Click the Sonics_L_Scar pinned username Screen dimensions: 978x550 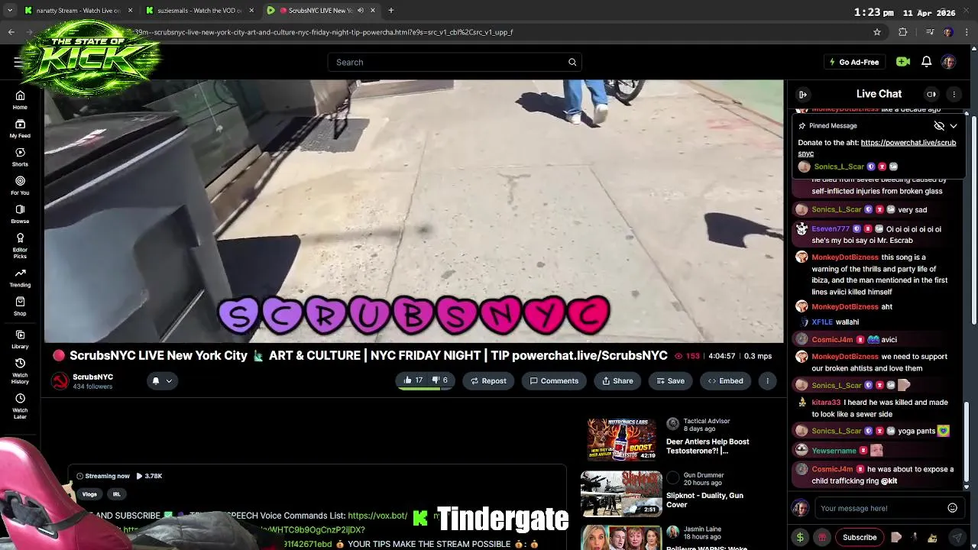click(x=839, y=167)
